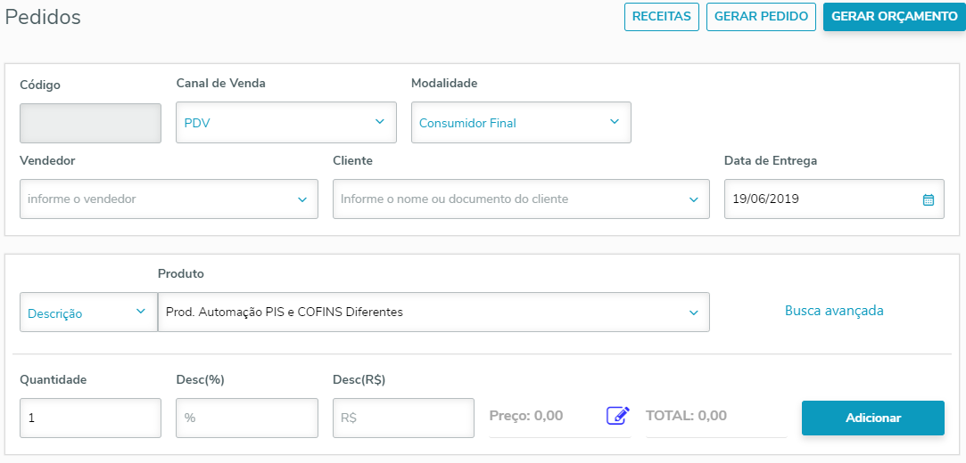Open the Descrição search type dropdown
Image resolution: width=966 pixels, height=463 pixels.
tap(140, 312)
